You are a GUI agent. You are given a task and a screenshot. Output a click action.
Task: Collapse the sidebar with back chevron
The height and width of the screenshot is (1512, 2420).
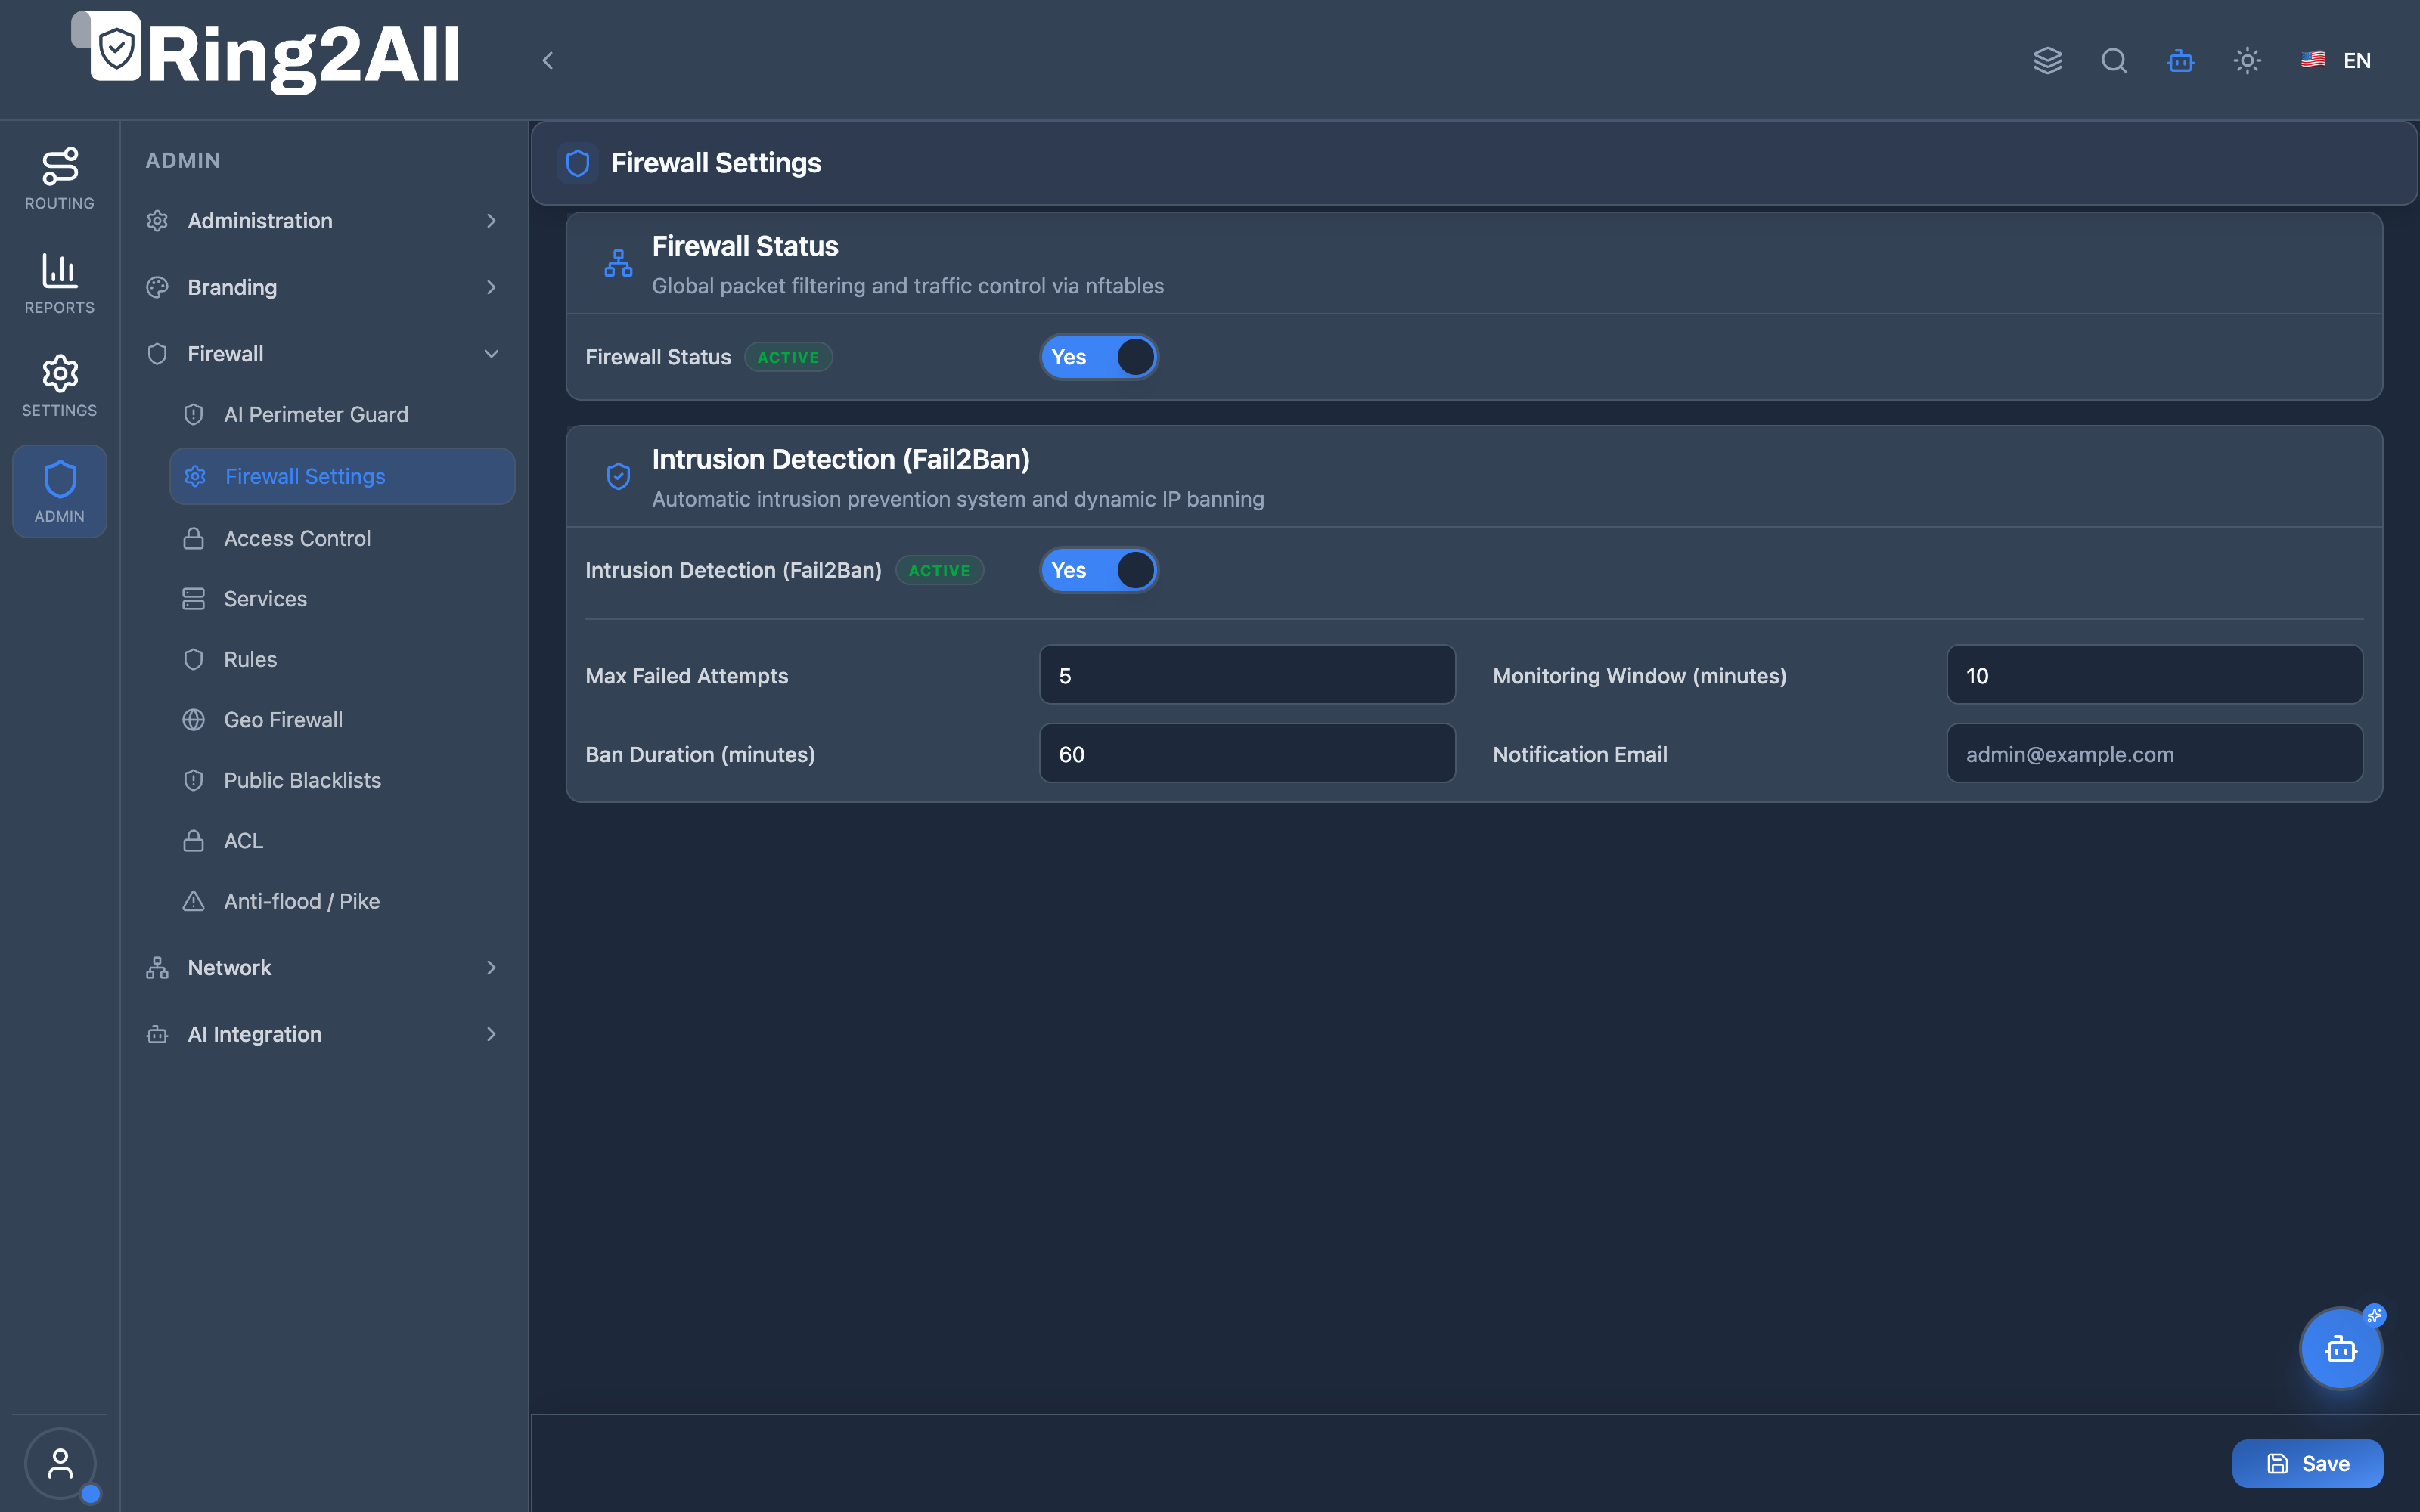pos(547,60)
